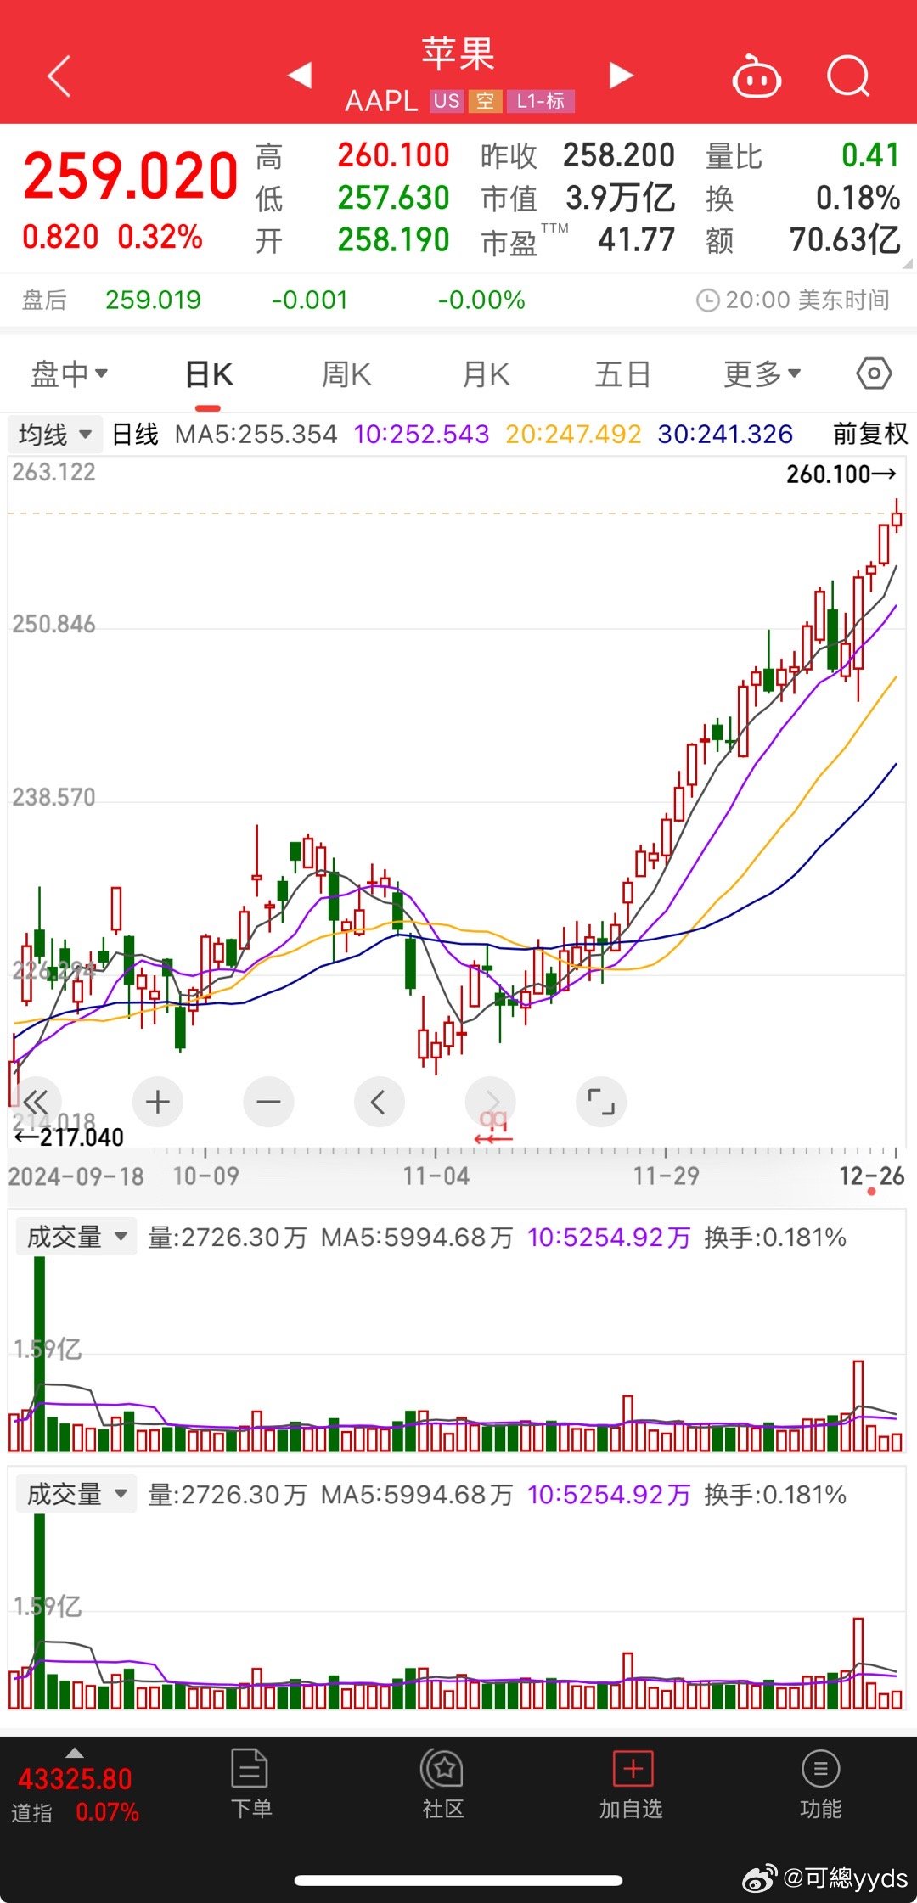This screenshot has height=1903, width=917.
Task: Tap the 道指 43325.80 index ticker
Action: [75, 1794]
